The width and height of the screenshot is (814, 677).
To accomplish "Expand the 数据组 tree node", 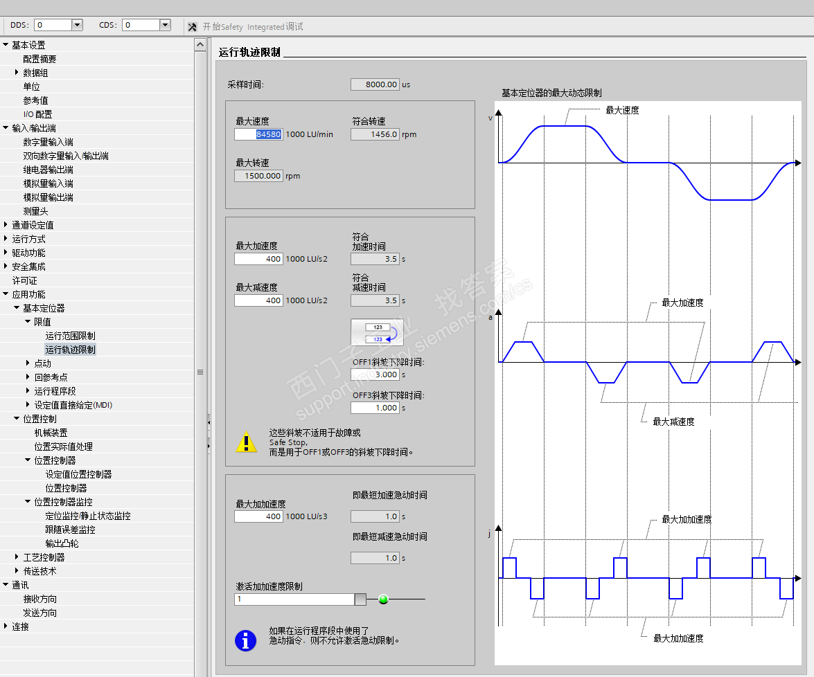I will pos(17,73).
